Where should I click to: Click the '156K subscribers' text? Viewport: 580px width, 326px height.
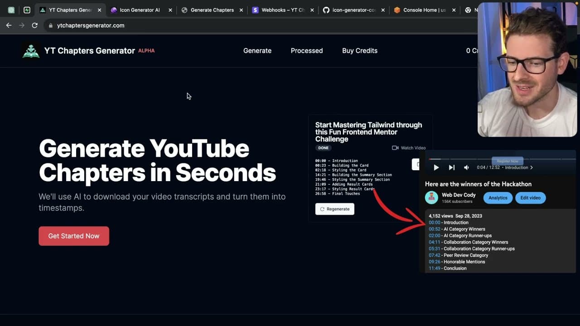(457, 201)
